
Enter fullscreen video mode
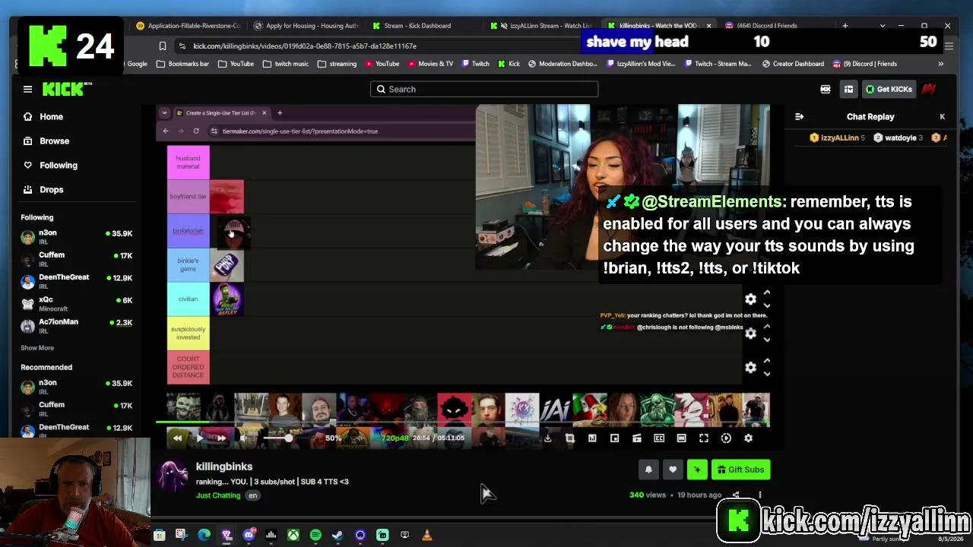point(704,438)
